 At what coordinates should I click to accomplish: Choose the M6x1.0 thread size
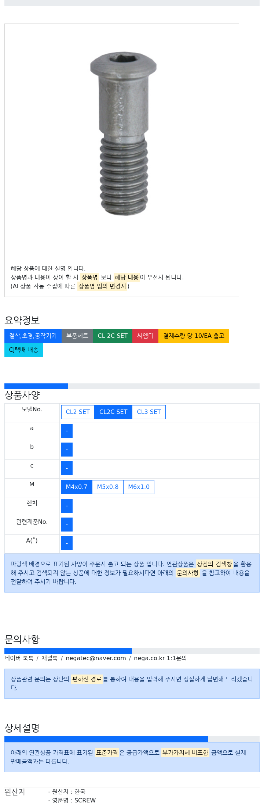tap(139, 487)
